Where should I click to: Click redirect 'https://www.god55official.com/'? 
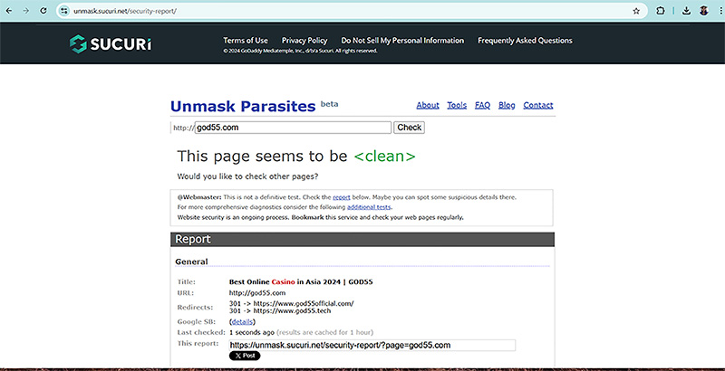click(304, 304)
